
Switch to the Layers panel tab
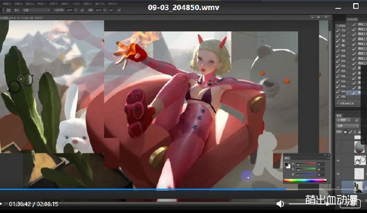(339, 116)
